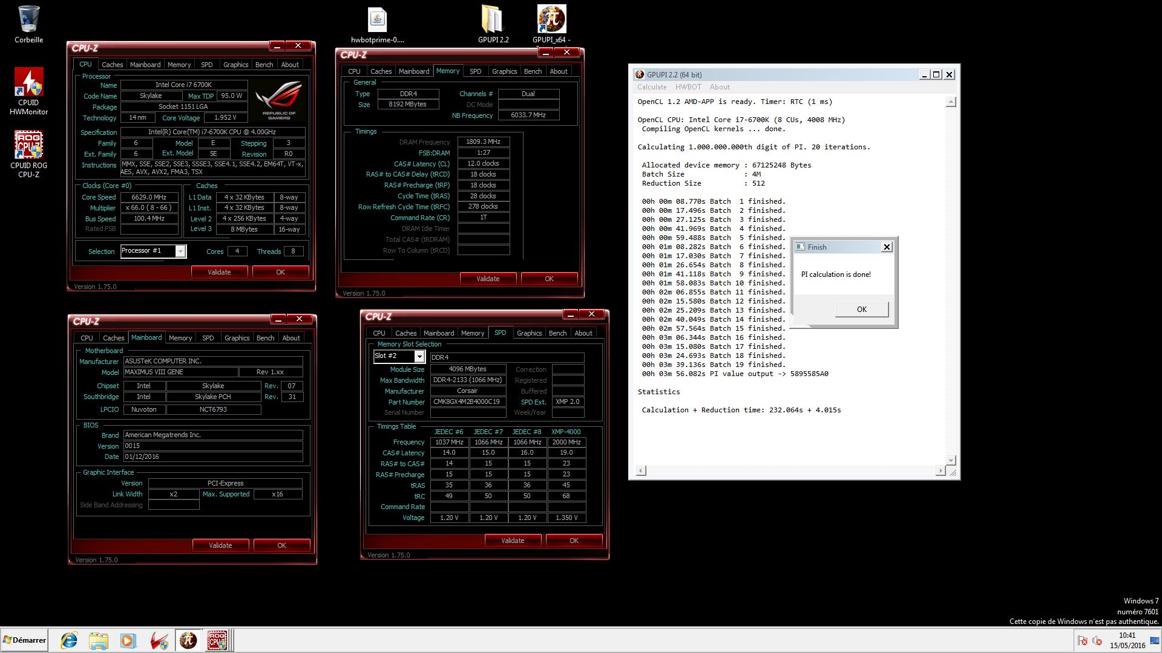Launch Internet Explorer from the taskbar
This screenshot has height=653, width=1162.
[69, 640]
